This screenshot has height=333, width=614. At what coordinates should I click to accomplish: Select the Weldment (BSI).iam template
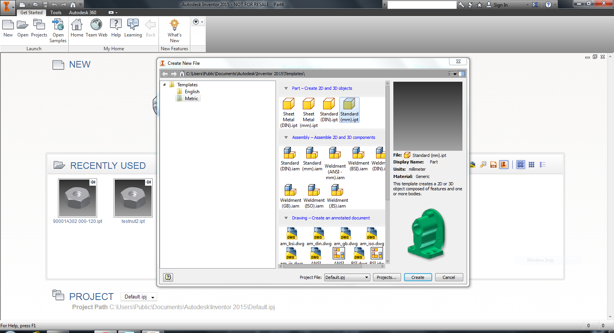tap(358, 159)
